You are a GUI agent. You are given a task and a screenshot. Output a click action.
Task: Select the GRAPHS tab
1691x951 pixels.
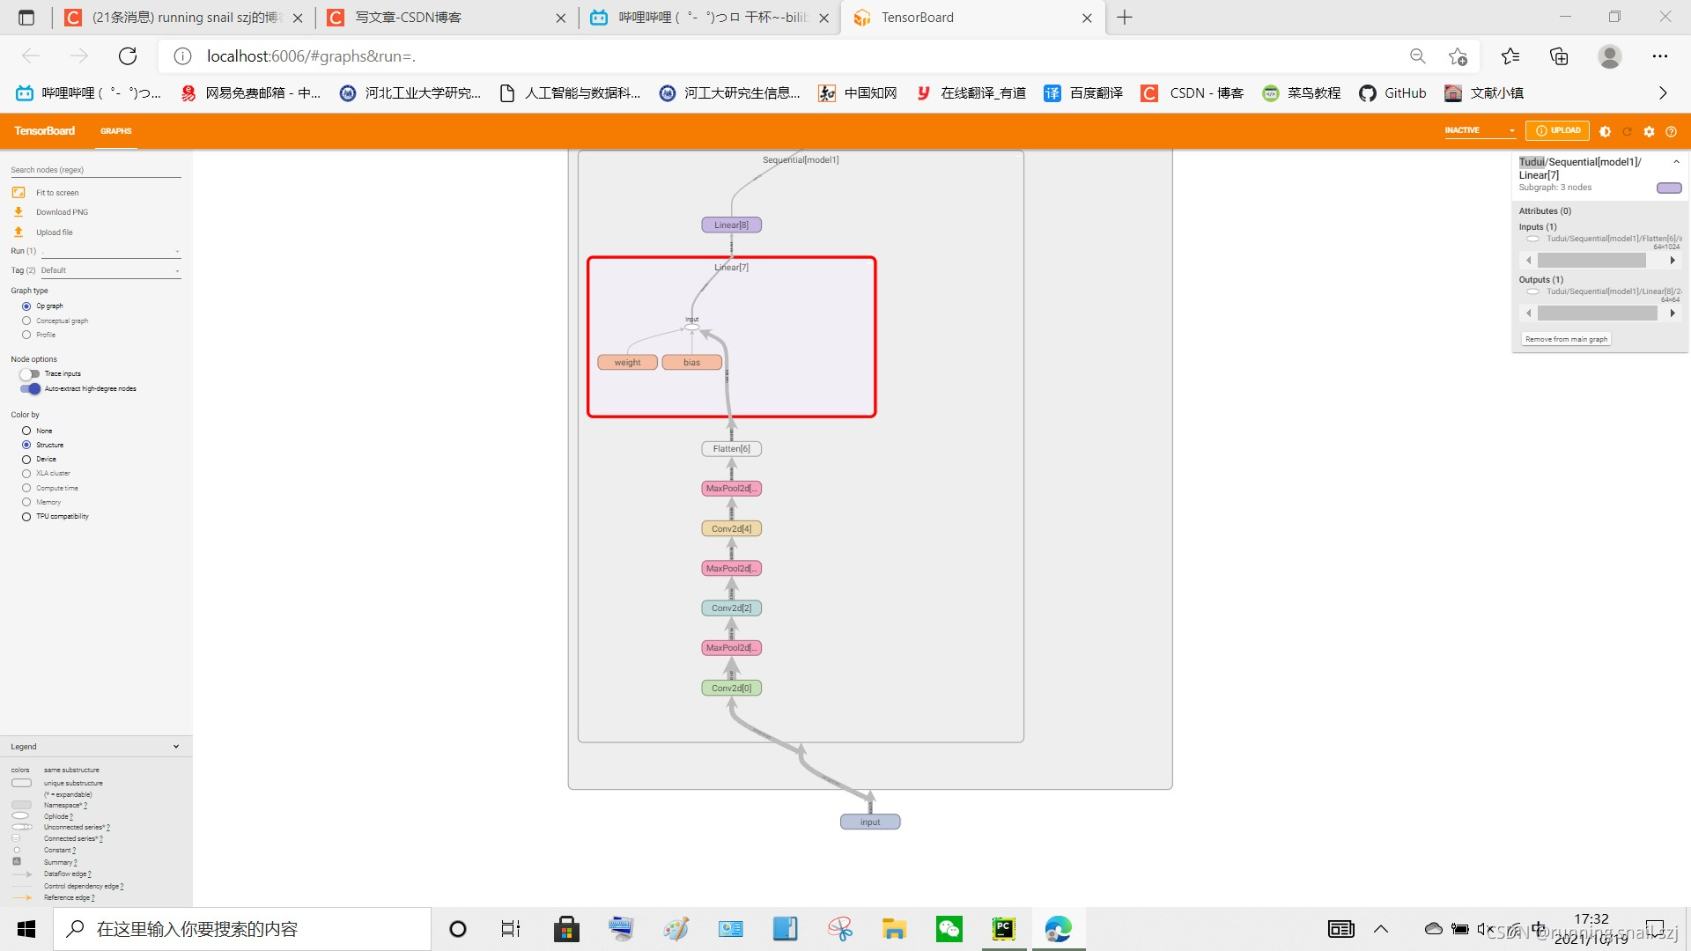[x=115, y=130]
